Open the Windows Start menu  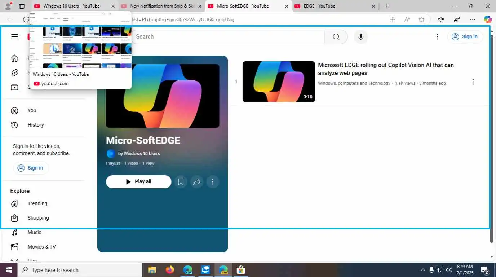click(9, 270)
